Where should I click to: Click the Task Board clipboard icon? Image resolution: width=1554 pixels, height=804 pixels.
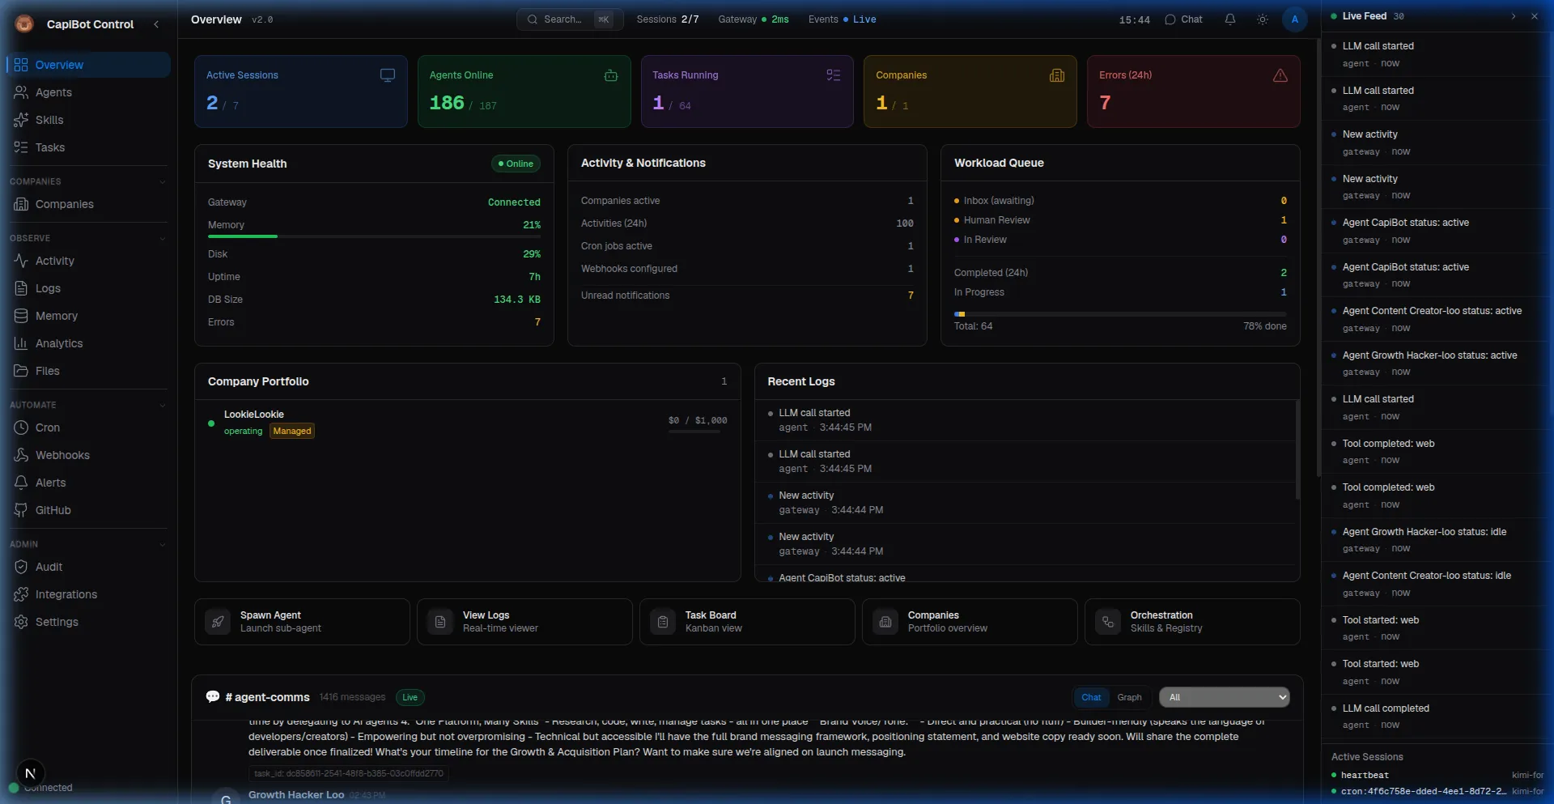click(663, 622)
